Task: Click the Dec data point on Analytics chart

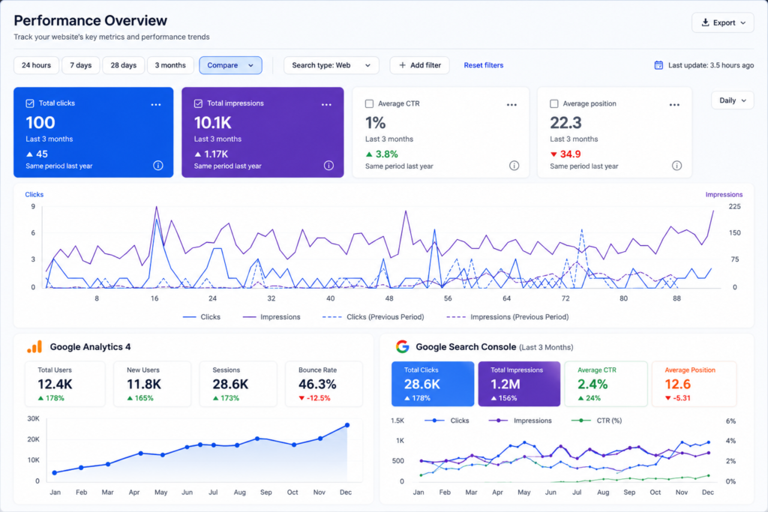Action: [x=347, y=425]
